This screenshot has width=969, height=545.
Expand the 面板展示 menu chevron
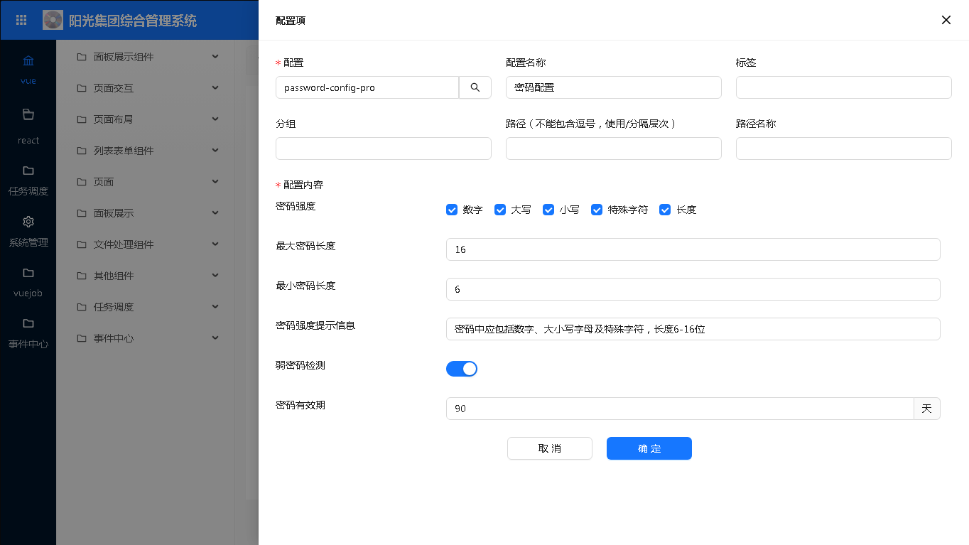(x=215, y=213)
